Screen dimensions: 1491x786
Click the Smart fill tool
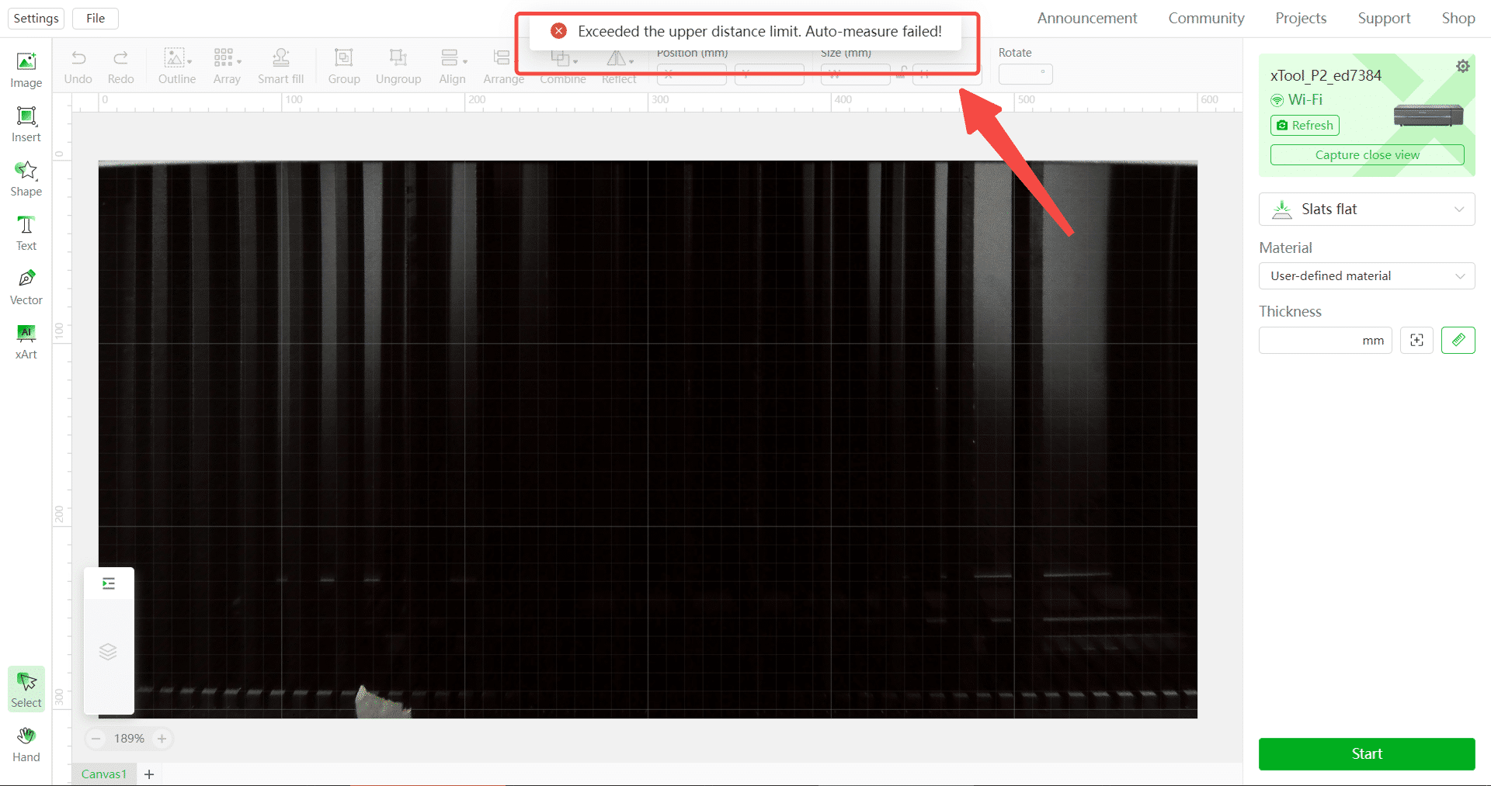(x=281, y=67)
